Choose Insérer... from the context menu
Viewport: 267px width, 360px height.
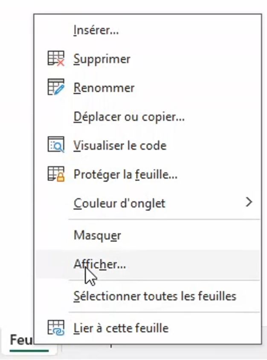96,30
